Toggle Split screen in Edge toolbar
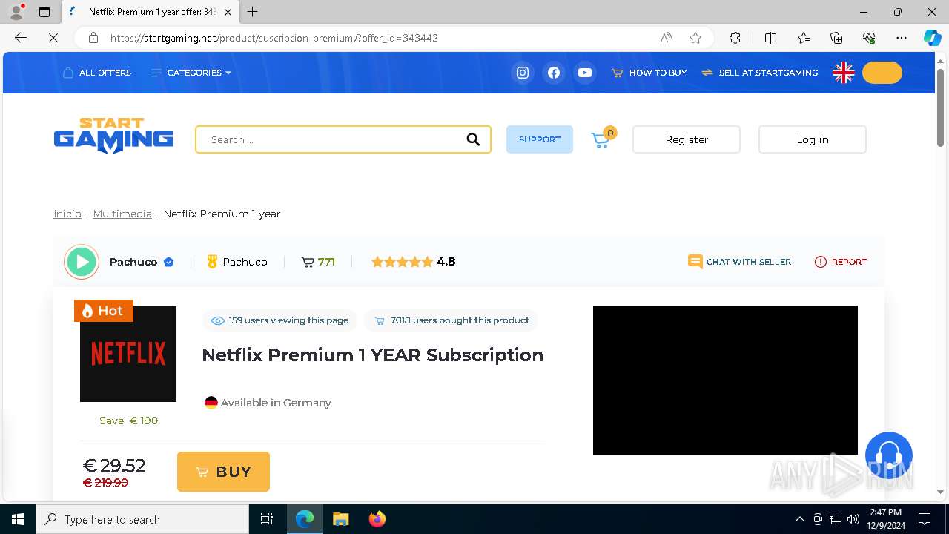The height and width of the screenshot is (534, 949). (x=770, y=38)
